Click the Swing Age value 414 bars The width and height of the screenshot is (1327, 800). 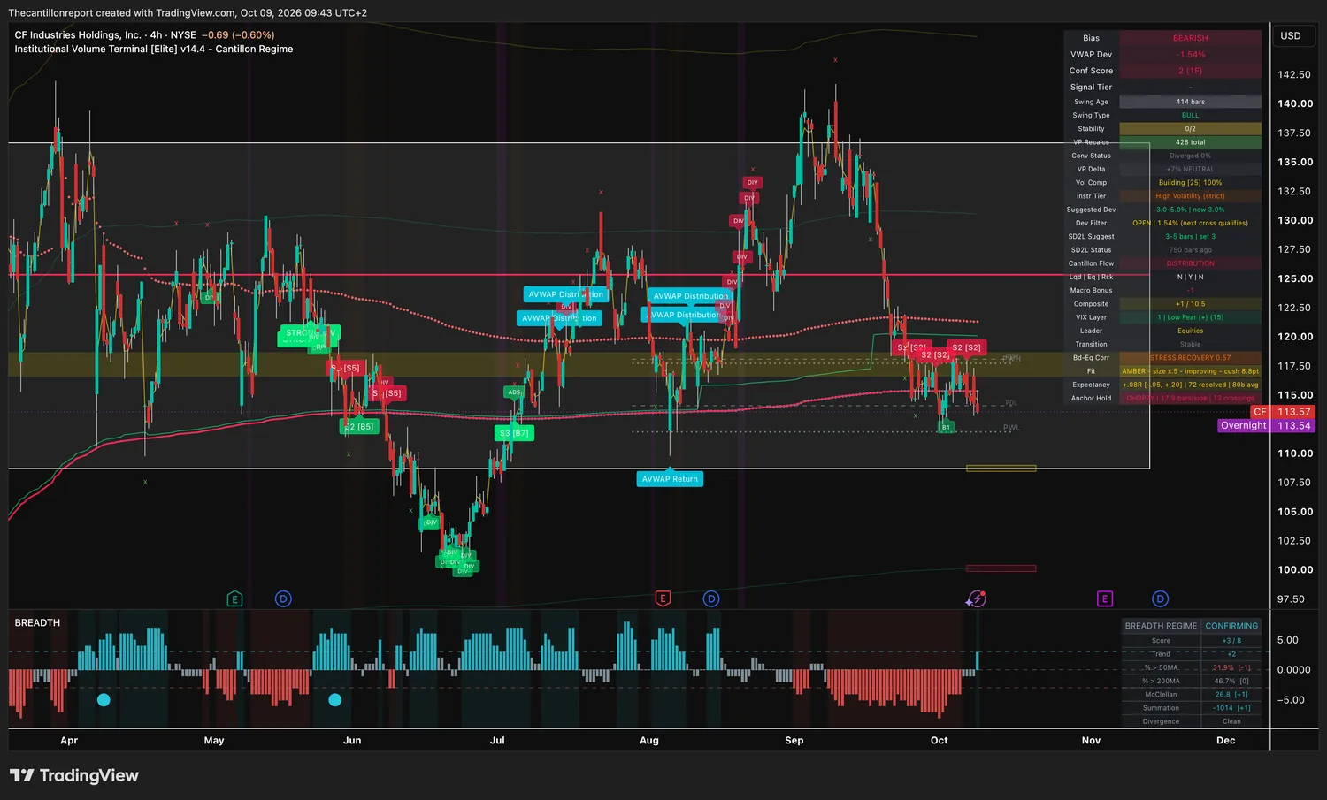point(1190,102)
